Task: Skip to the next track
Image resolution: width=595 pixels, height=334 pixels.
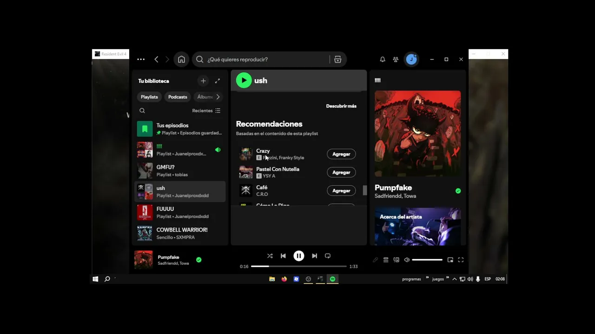Action: point(315,256)
